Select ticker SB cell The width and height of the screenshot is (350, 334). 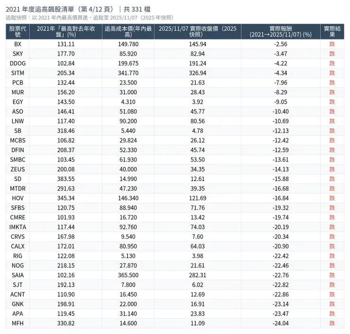coord(17,131)
